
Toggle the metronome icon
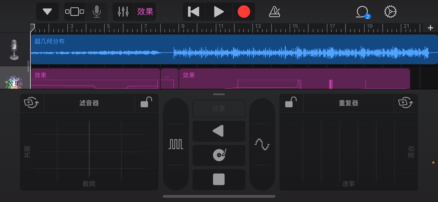coord(274,12)
